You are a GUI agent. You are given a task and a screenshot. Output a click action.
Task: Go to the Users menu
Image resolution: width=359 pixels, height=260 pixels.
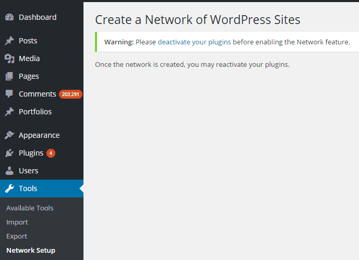pos(28,171)
